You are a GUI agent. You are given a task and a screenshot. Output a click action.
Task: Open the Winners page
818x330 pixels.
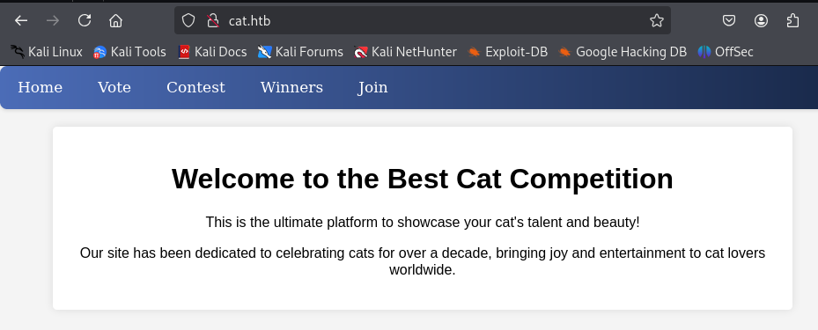[x=291, y=88]
